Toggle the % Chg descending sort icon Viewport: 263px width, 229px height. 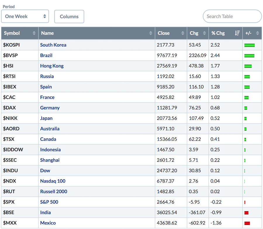pos(237,33)
